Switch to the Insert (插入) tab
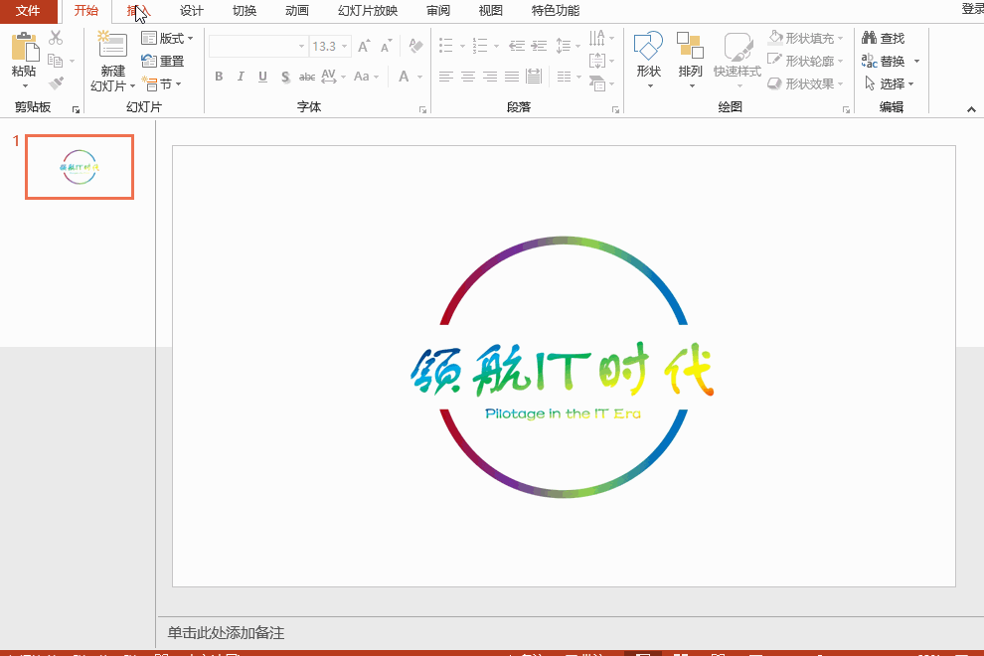Image resolution: width=984 pixels, height=656 pixels. pos(138,11)
